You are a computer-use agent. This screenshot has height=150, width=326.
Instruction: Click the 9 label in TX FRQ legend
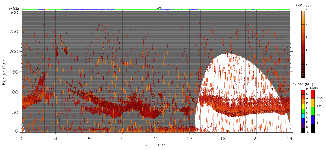pyautogui.click(x=308, y=131)
